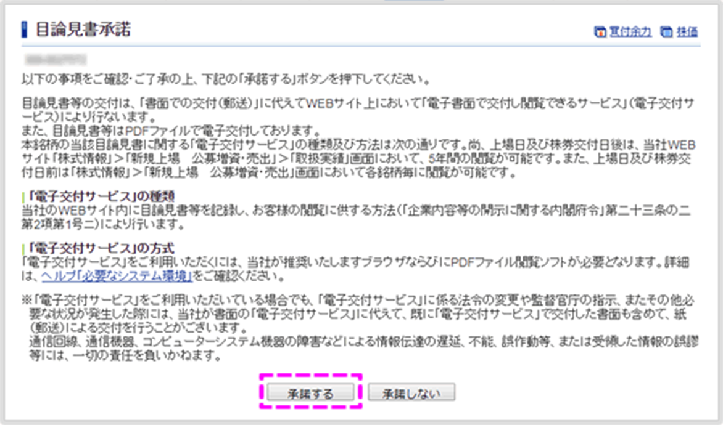The height and width of the screenshot is (425, 723).
Task: Click the 買付余力 window icon
Action: point(599,31)
